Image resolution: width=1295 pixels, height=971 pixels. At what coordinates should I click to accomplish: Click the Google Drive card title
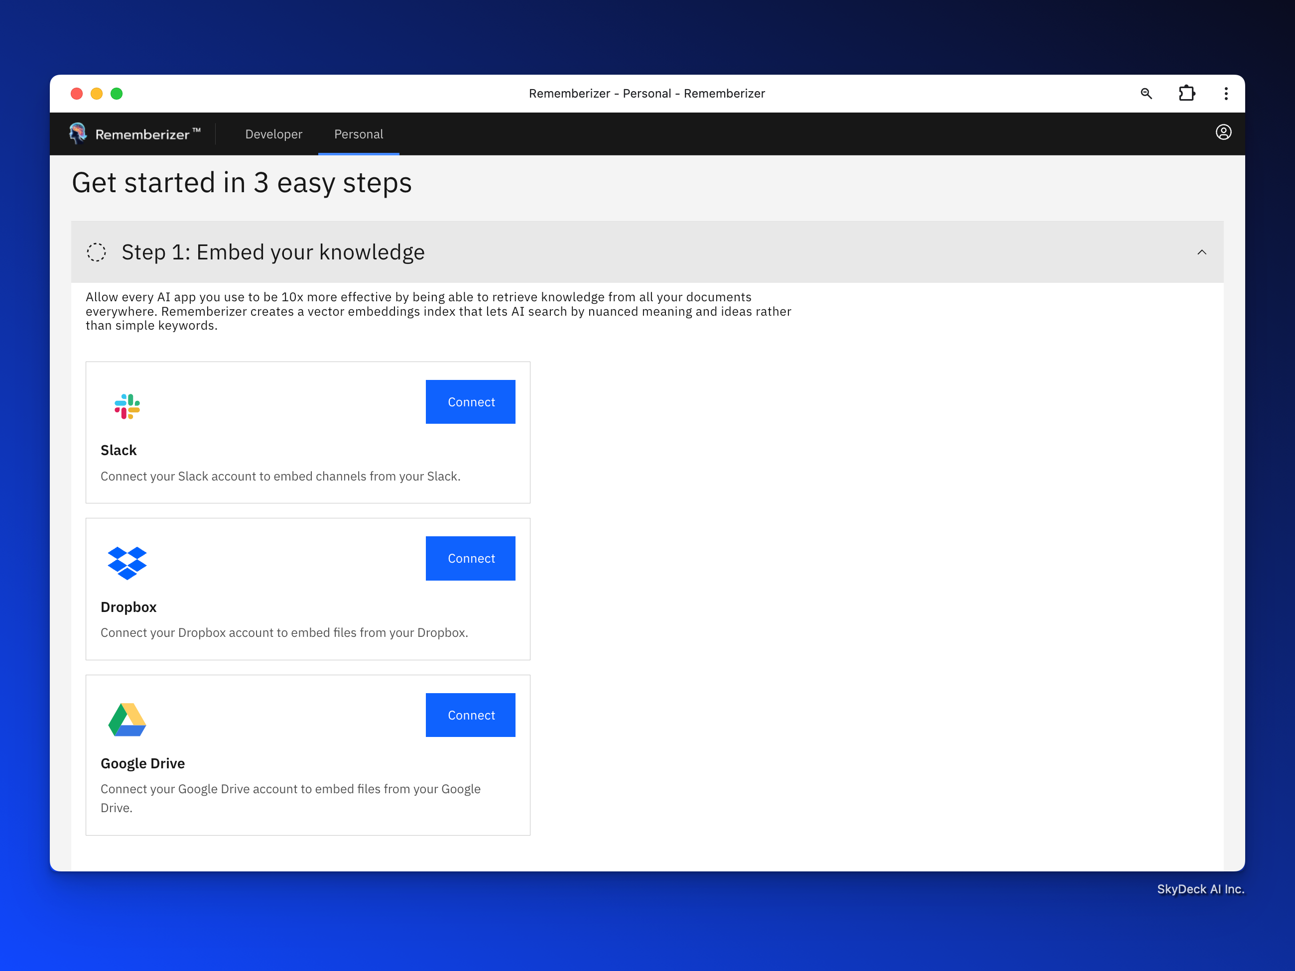click(x=142, y=763)
